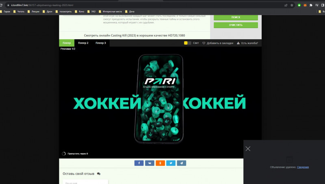Viewport: 325px width, 184px height.
Task: Open the Гараж bookmarks folder
Action: click(5, 12)
